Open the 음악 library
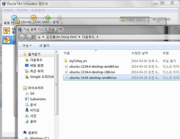The height and width of the screenshot is (139, 180). (x=33, y=121)
